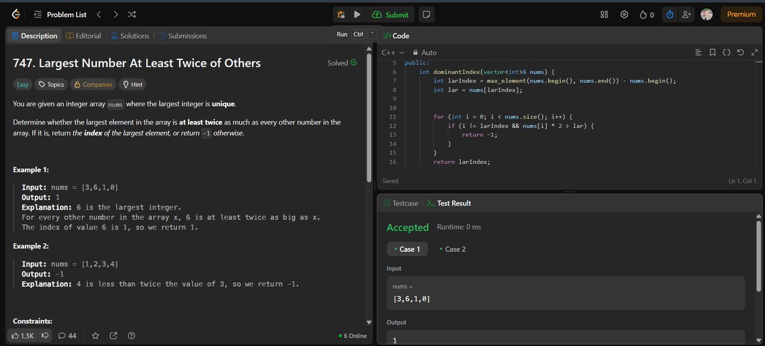
Task: Reveal the Hint
Action: pos(132,84)
